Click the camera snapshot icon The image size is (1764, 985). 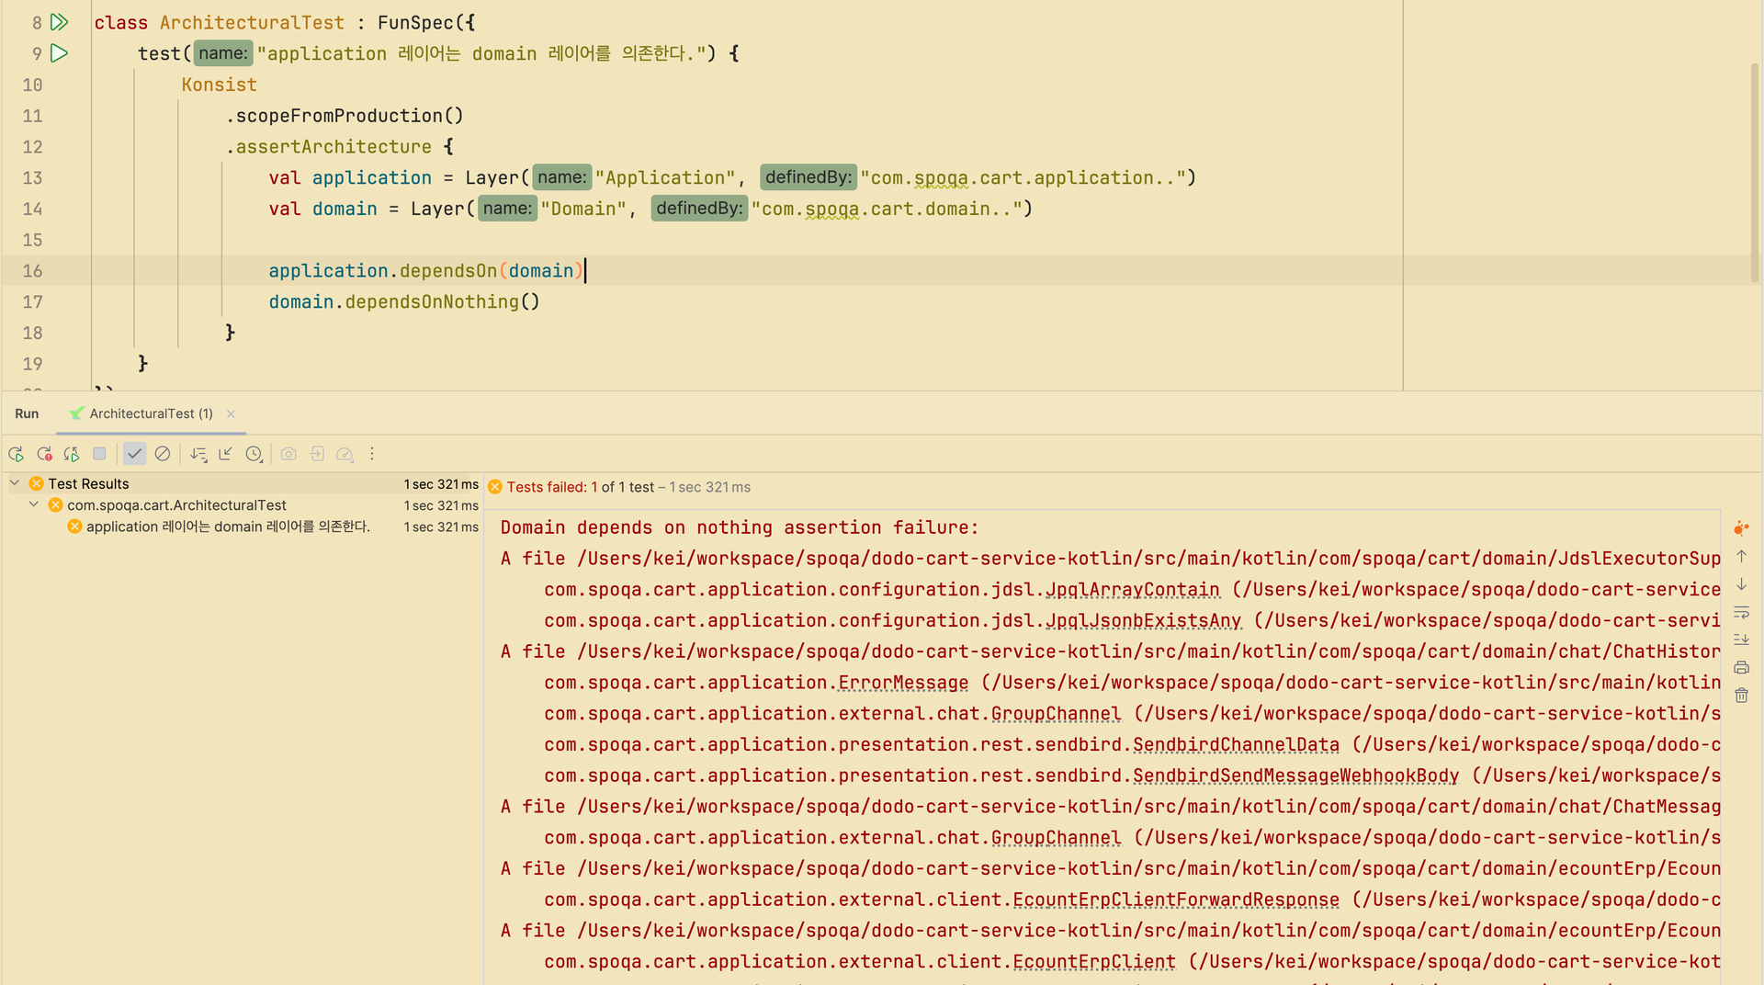click(x=288, y=454)
